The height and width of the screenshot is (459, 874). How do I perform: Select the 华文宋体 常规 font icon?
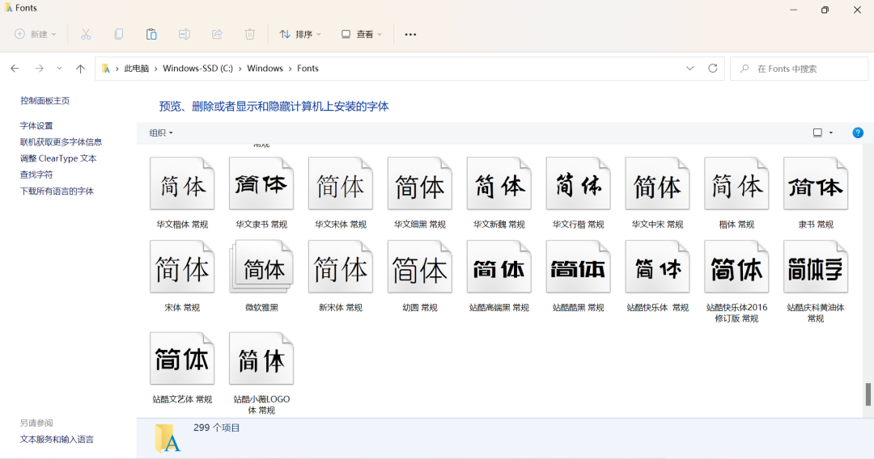pyautogui.click(x=341, y=184)
